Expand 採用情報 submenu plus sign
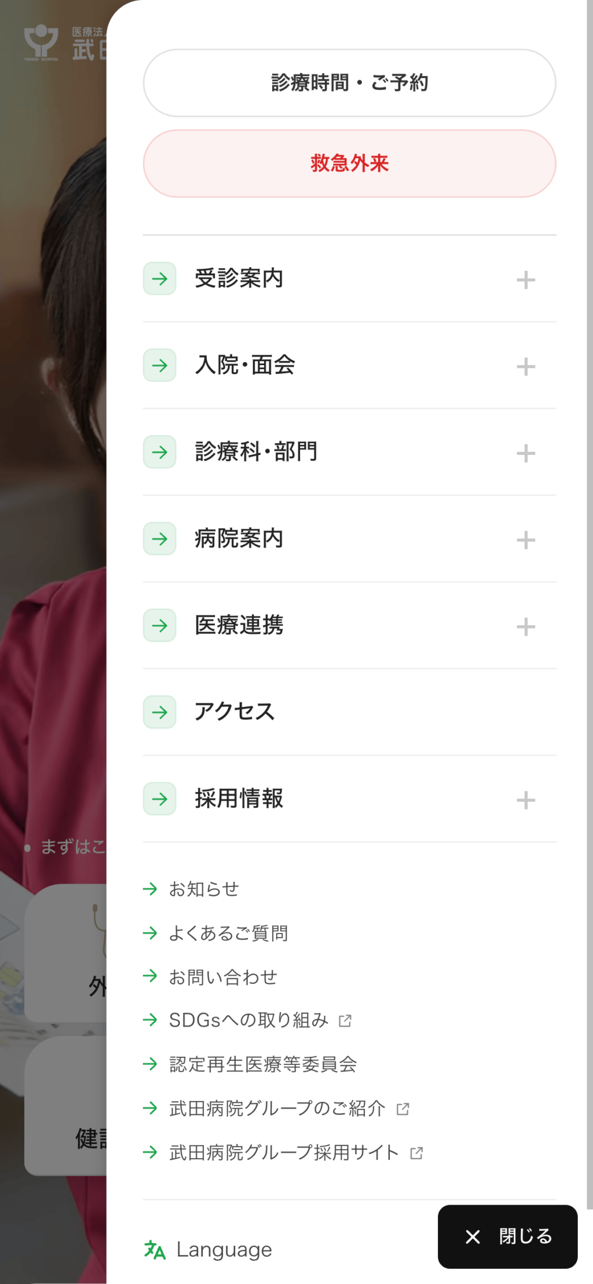The height and width of the screenshot is (1284, 593). tap(526, 800)
